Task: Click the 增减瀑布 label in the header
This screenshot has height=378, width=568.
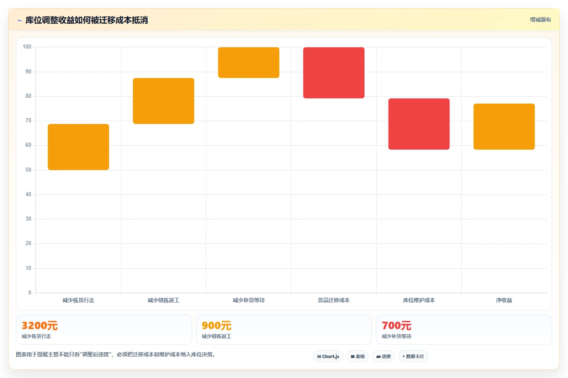Action: (540, 20)
